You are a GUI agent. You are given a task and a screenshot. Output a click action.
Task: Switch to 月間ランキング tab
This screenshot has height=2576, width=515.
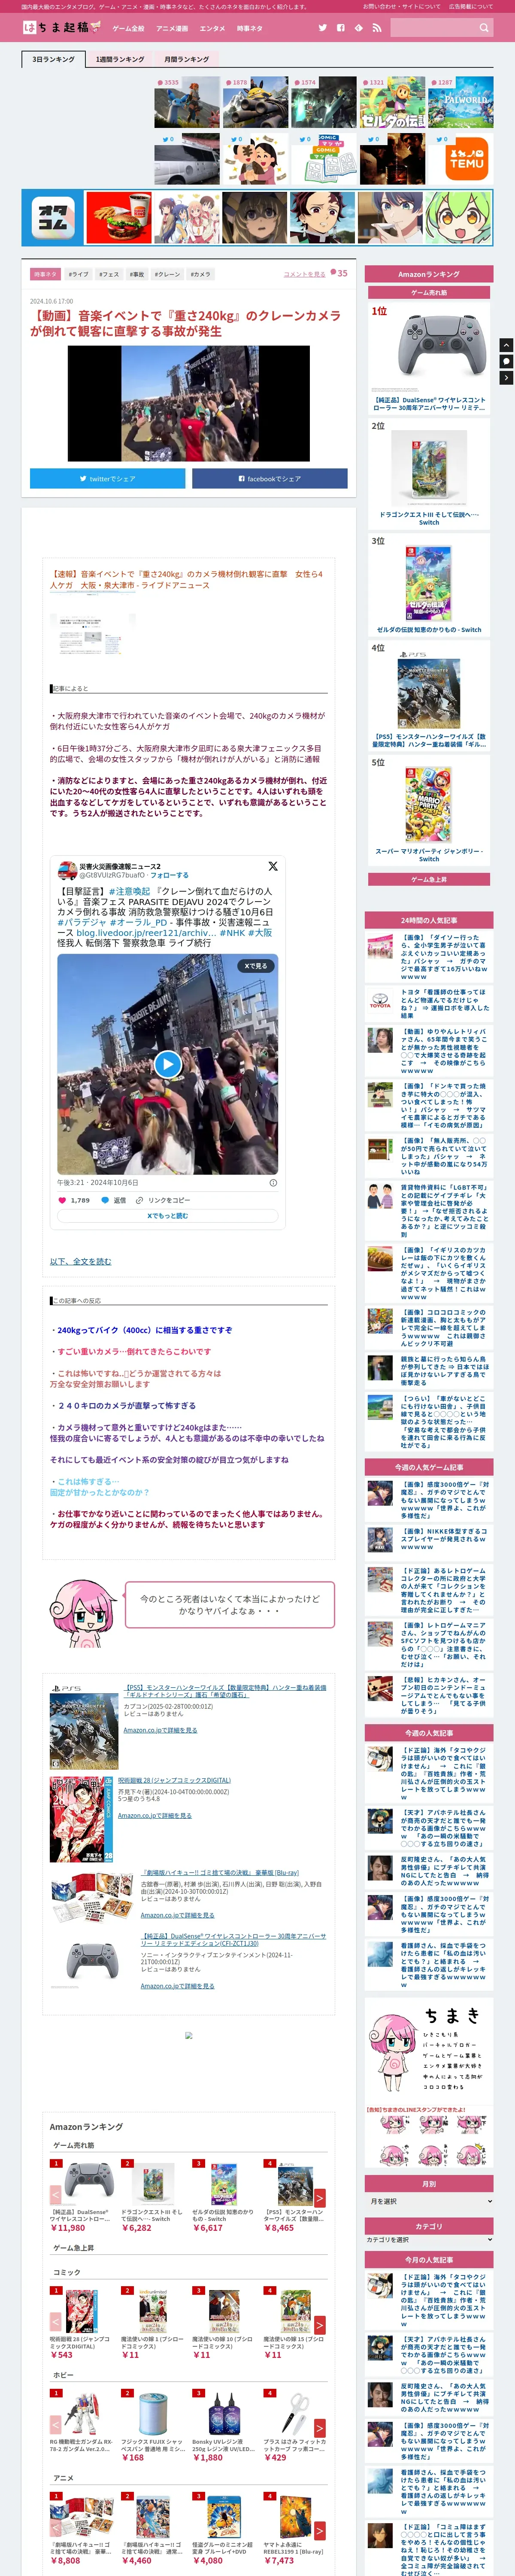[187, 59]
